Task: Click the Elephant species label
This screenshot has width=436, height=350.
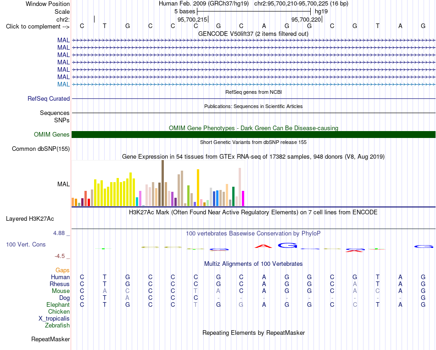Action: tap(58, 304)
